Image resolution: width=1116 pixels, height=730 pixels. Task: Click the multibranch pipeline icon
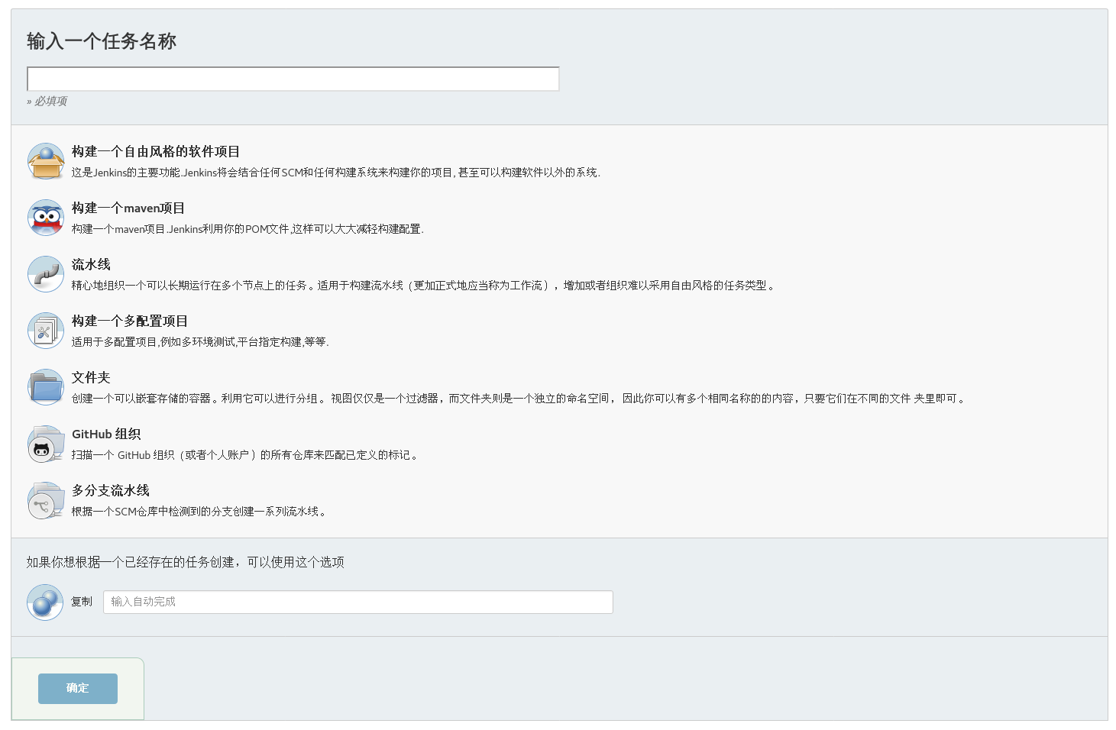coord(46,500)
